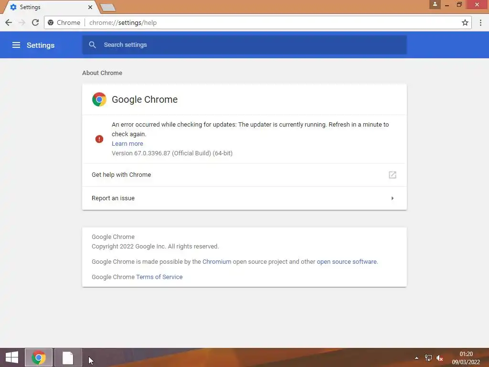
Task: Expand the Report an issue arrow
Action: [x=393, y=198]
